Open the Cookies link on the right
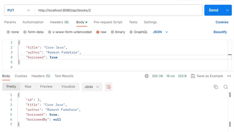The height and width of the screenshot is (132, 234). pos(222,22)
